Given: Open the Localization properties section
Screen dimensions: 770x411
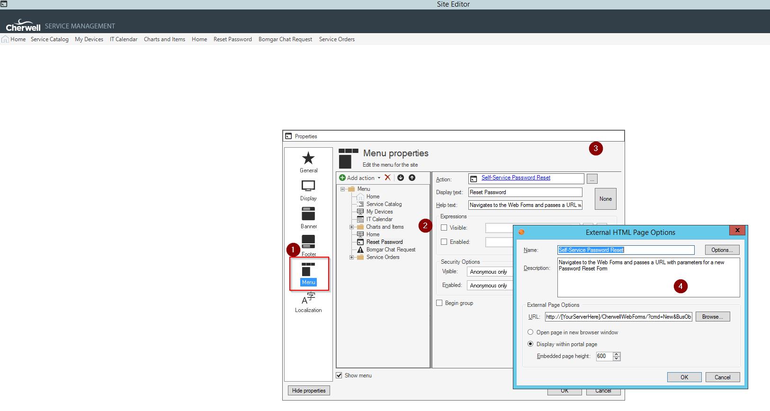Looking at the screenshot, I should (308, 303).
